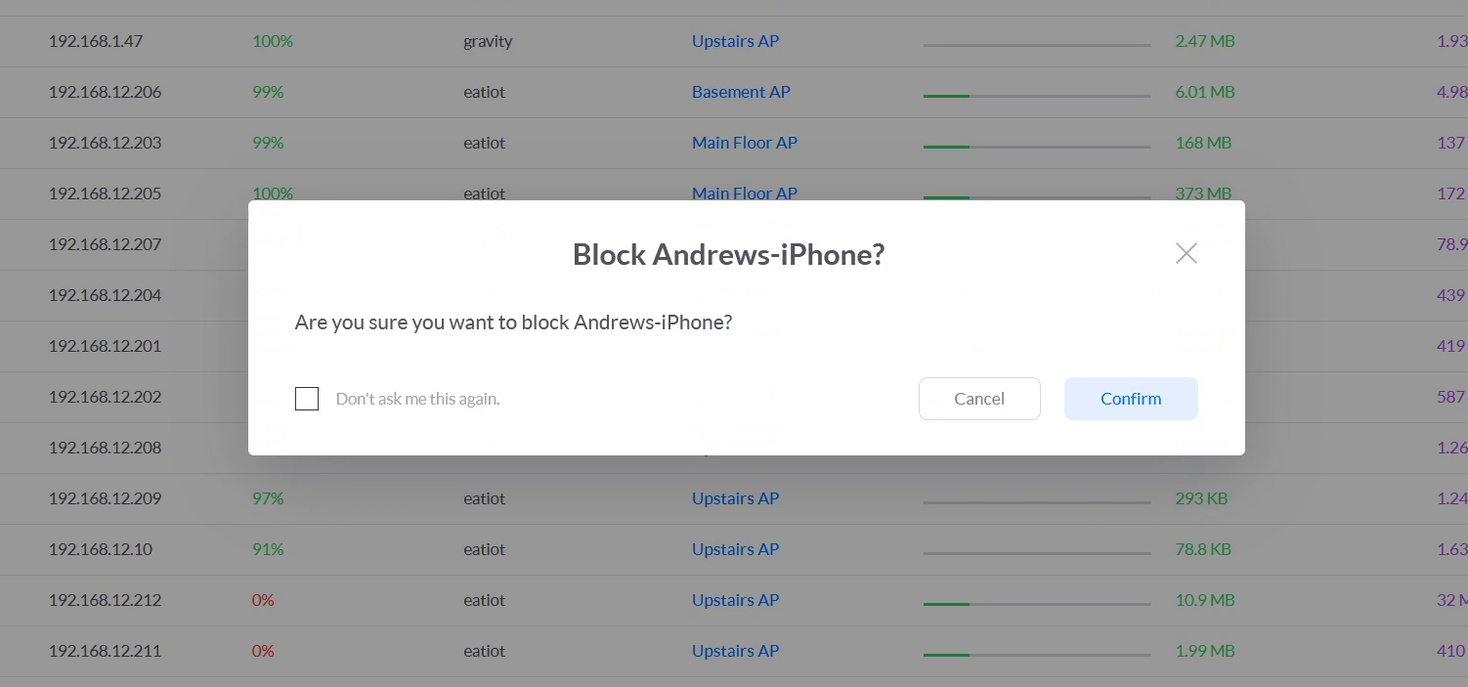Screen dimensions: 1468x687
Task: Click the gravity network name
Action: coord(488,41)
